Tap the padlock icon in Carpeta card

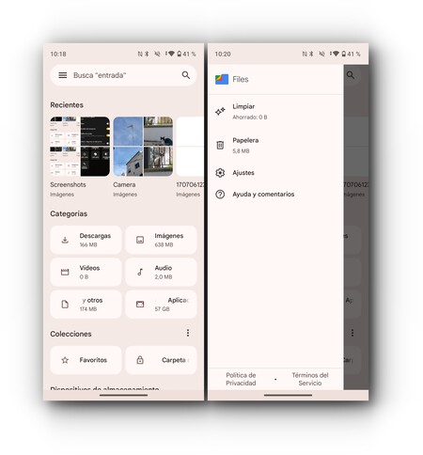[x=140, y=360]
